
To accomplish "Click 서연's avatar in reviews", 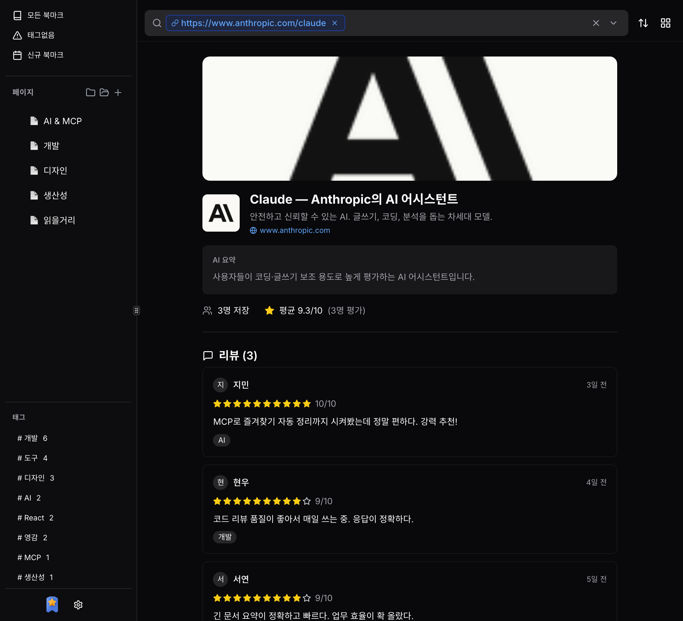I will pos(220,579).
